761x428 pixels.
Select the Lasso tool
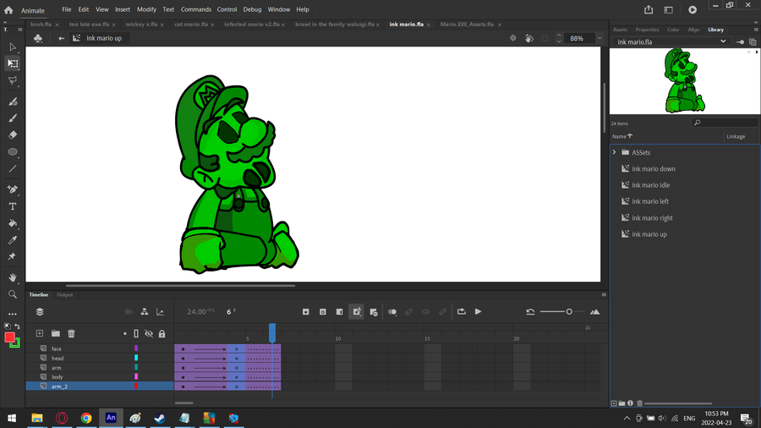pos(13,80)
